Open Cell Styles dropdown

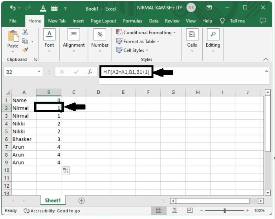tap(132, 51)
